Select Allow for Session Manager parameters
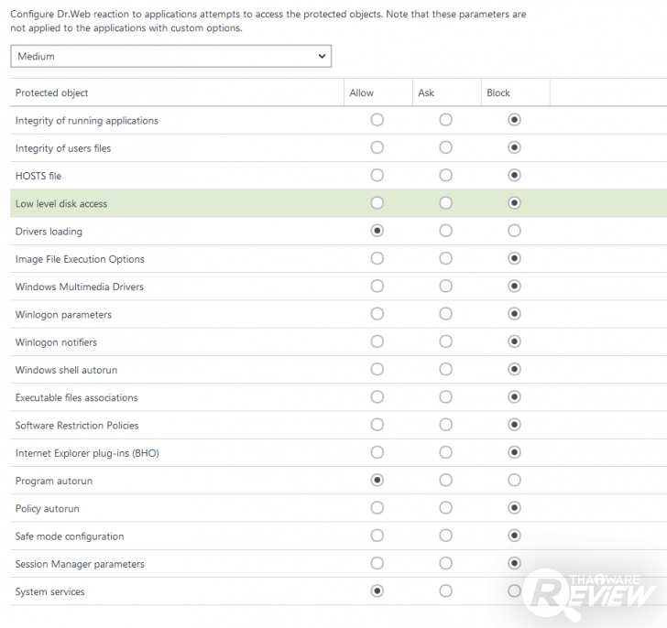 [x=377, y=563]
